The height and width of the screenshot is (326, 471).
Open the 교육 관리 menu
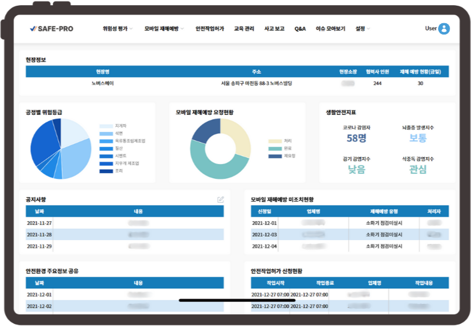click(x=244, y=28)
